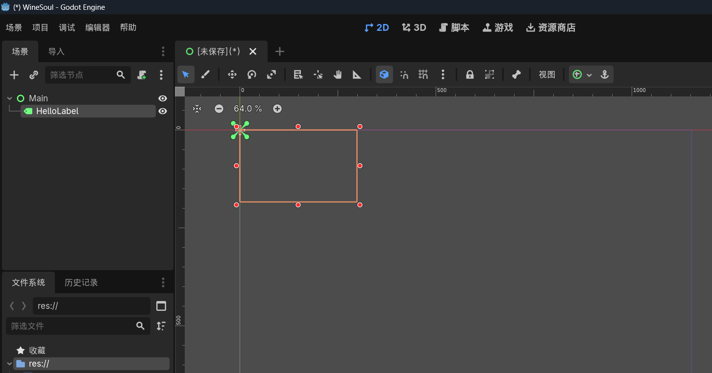This screenshot has height=373, width=712.
Task: Open the 编辑器 menu
Action: 98,27
